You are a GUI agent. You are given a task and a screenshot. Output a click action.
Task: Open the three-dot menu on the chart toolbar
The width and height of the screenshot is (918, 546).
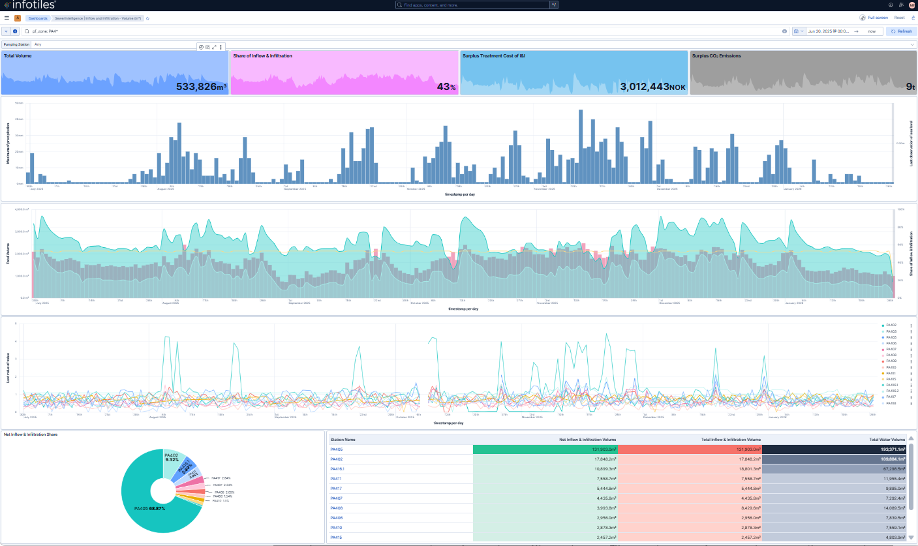tap(221, 46)
